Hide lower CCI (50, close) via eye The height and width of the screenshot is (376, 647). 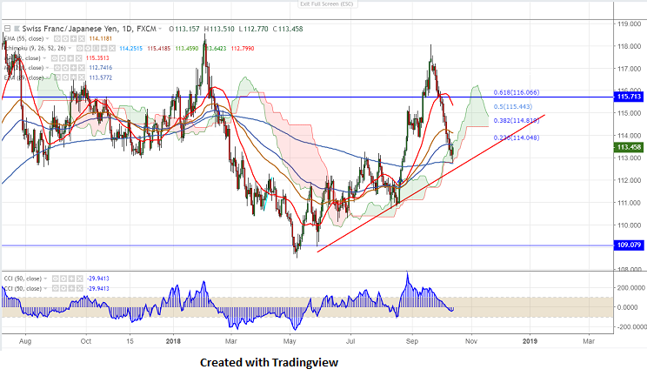point(56,288)
